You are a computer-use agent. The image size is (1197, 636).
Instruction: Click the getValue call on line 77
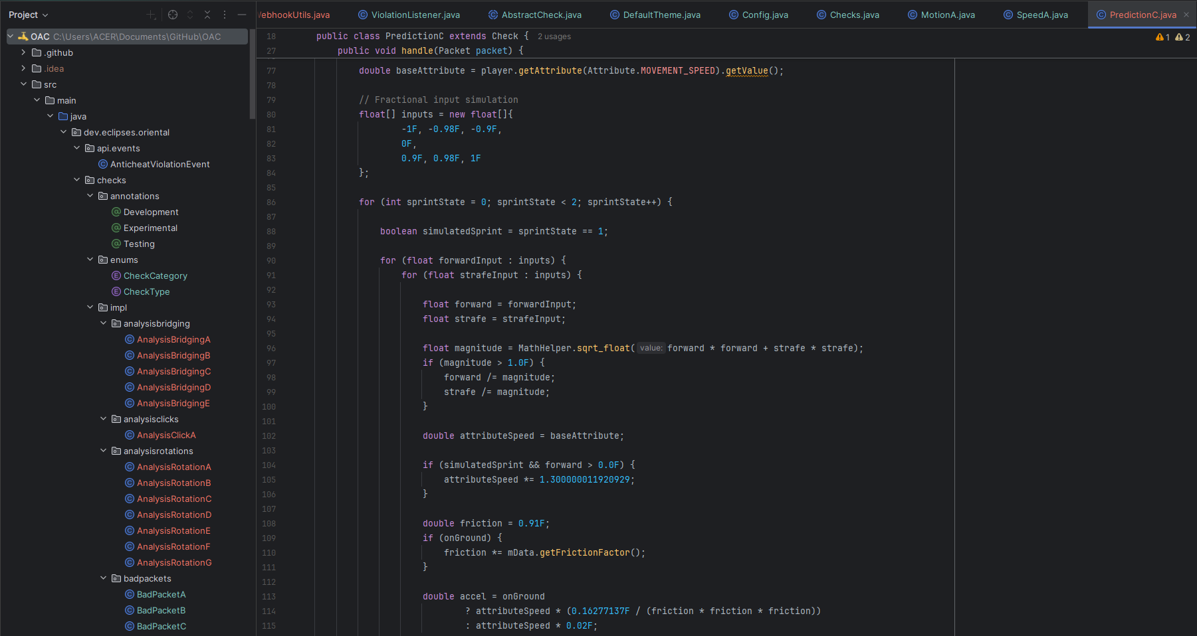coord(746,70)
